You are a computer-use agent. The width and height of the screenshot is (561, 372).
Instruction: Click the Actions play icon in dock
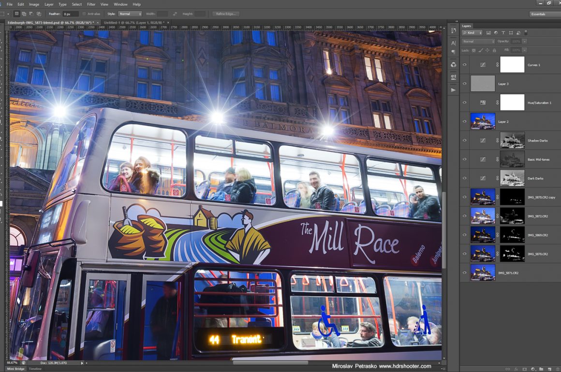click(453, 90)
